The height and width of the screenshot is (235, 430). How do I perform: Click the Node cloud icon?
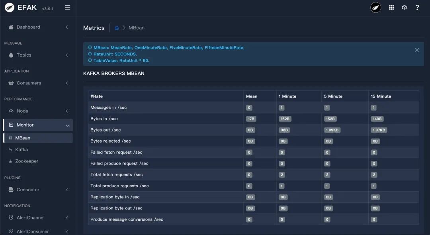11,111
